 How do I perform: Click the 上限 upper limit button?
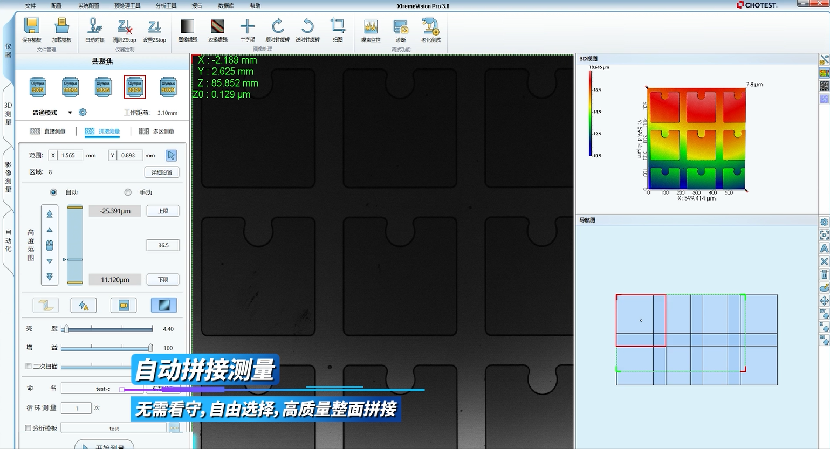[x=163, y=211]
